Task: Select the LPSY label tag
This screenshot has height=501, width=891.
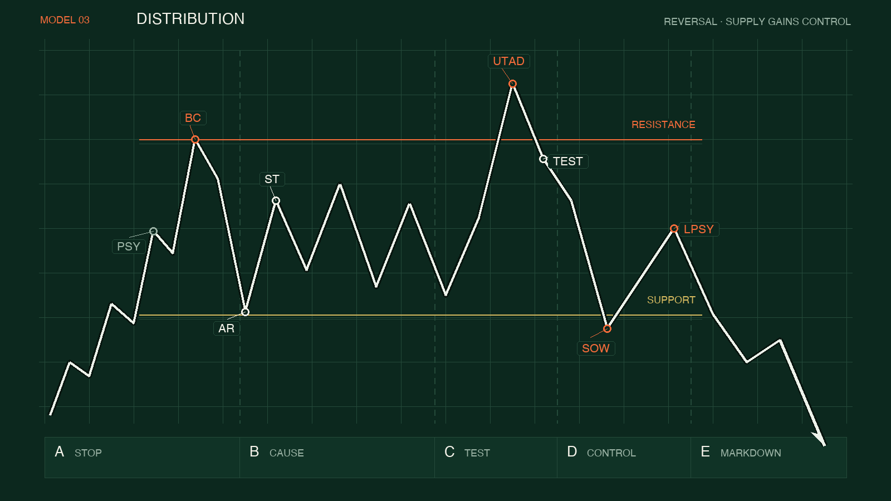Action: [x=698, y=229]
